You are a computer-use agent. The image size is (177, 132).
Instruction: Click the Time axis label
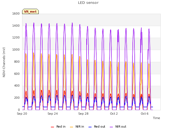pyautogui.click(x=157, y=118)
